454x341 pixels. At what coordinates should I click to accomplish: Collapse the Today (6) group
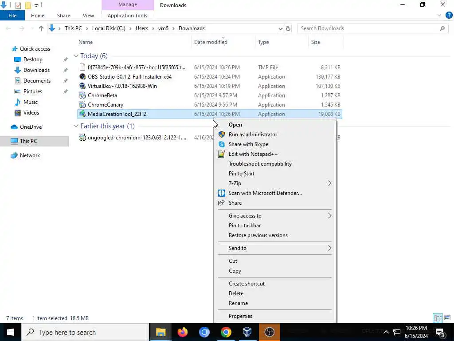76,56
